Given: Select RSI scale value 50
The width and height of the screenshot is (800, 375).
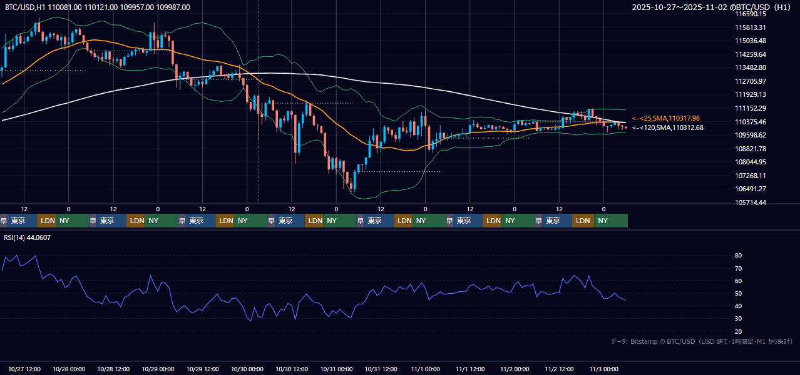Looking at the screenshot, I should (738, 293).
